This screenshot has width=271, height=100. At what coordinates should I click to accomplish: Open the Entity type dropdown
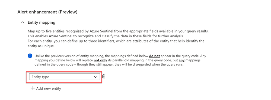[65, 77]
